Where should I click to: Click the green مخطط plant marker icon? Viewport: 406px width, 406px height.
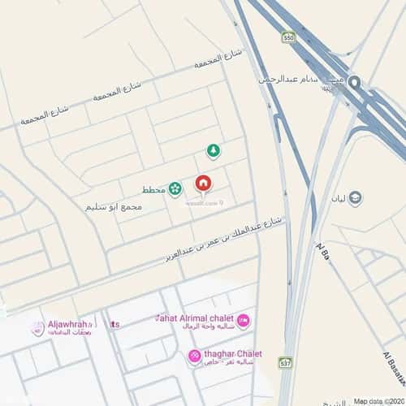click(x=175, y=189)
